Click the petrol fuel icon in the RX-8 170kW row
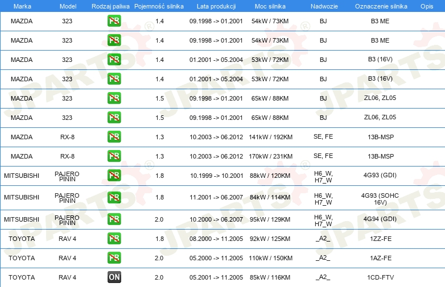The image size is (445, 287). pos(114,156)
